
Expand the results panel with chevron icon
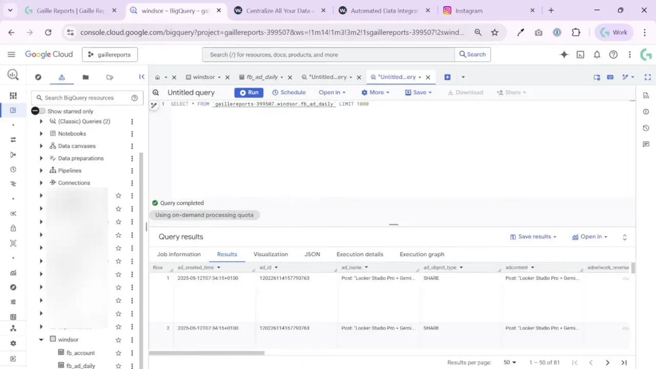(625, 237)
